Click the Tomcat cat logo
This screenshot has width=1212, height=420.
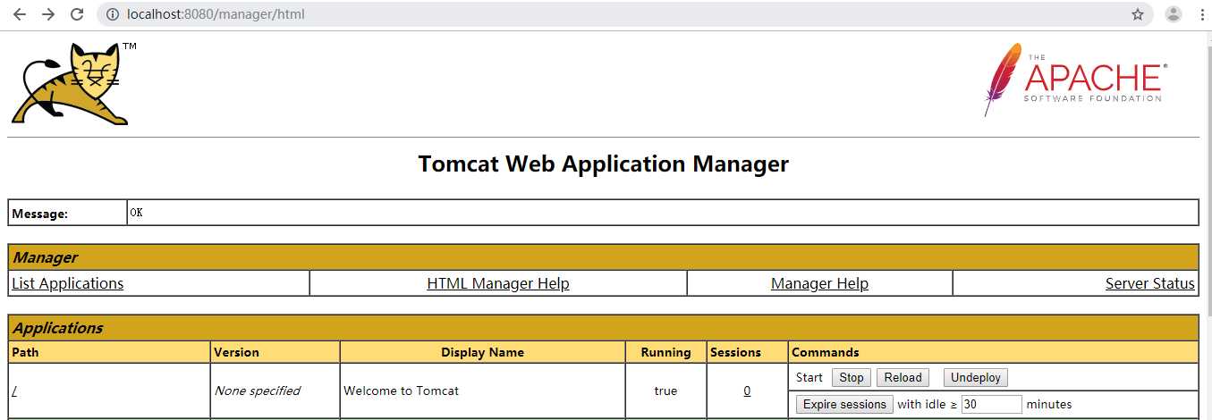tap(73, 83)
